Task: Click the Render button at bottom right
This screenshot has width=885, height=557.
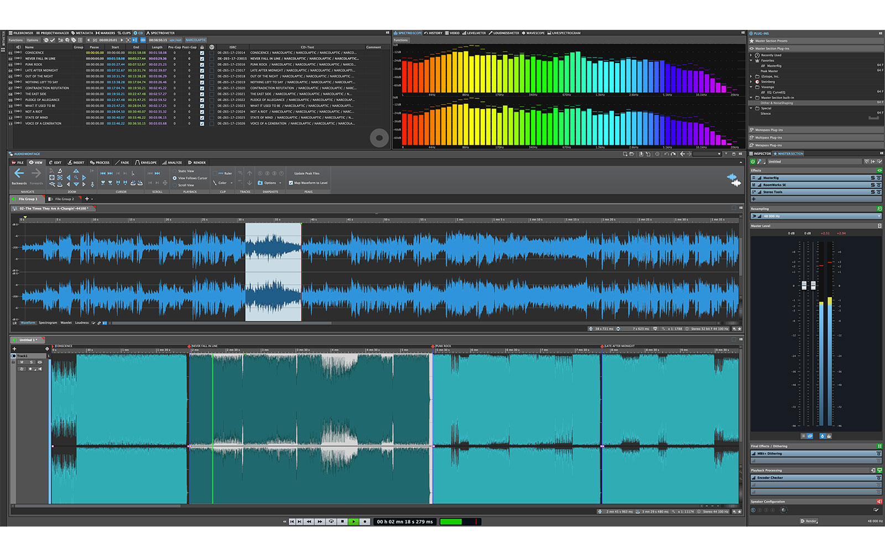Action: [x=809, y=521]
